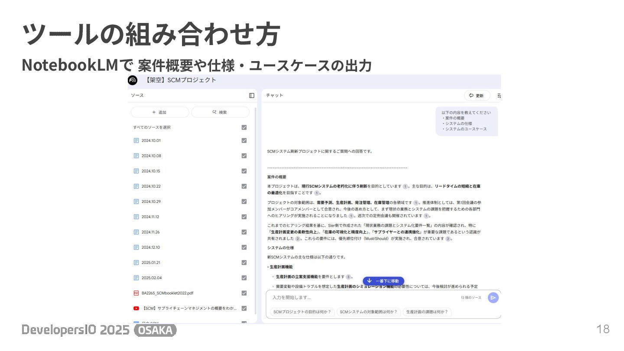This screenshot has height=351, width=624.
Task: Click the YouTube icon of the 【SCM】 video source
Action: 136,308
